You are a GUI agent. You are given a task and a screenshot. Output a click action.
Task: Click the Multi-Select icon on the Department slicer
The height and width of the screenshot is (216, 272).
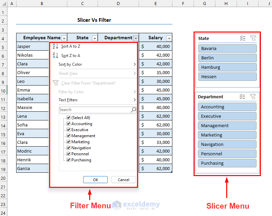click(x=243, y=97)
